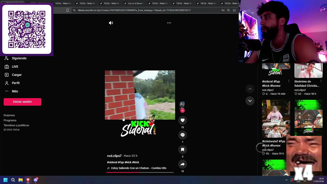Click the zoom magnifier icon in the address bar
The height and width of the screenshot is (184, 327).
[x=228, y=10]
